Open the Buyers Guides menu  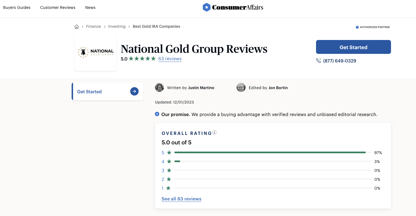click(x=17, y=7)
